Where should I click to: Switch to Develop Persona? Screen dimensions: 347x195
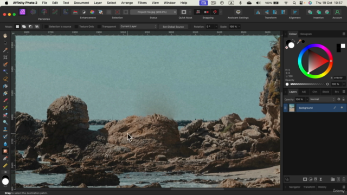44,12
